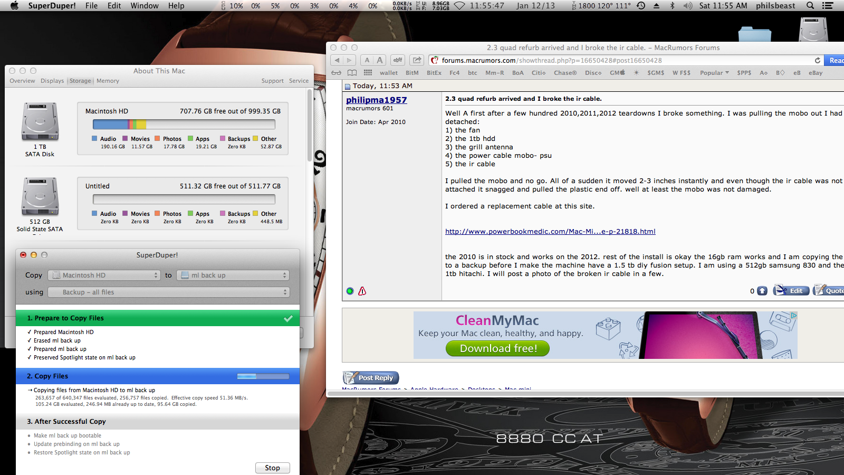Expand the Popular bookmarks folder

point(714,73)
